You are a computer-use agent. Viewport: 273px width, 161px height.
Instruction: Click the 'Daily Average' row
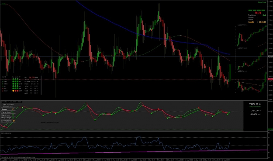pyautogui.click(x=8, y=118)
